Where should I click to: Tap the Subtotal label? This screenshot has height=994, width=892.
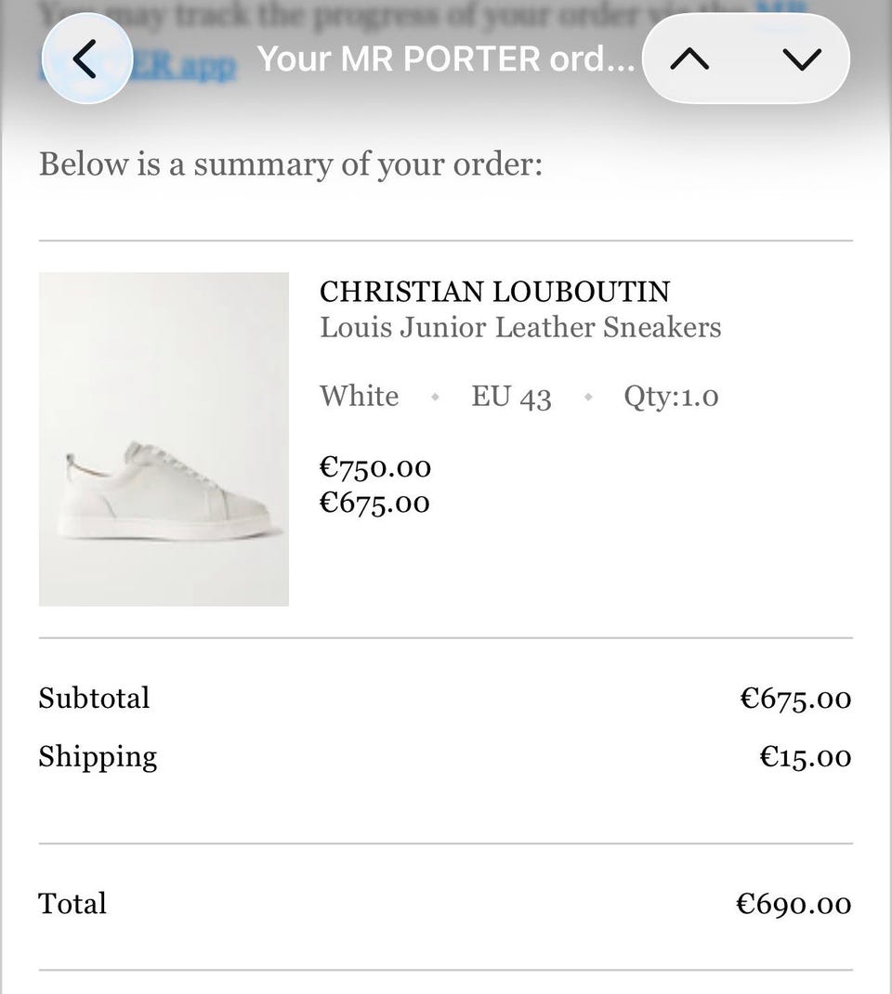94,698
